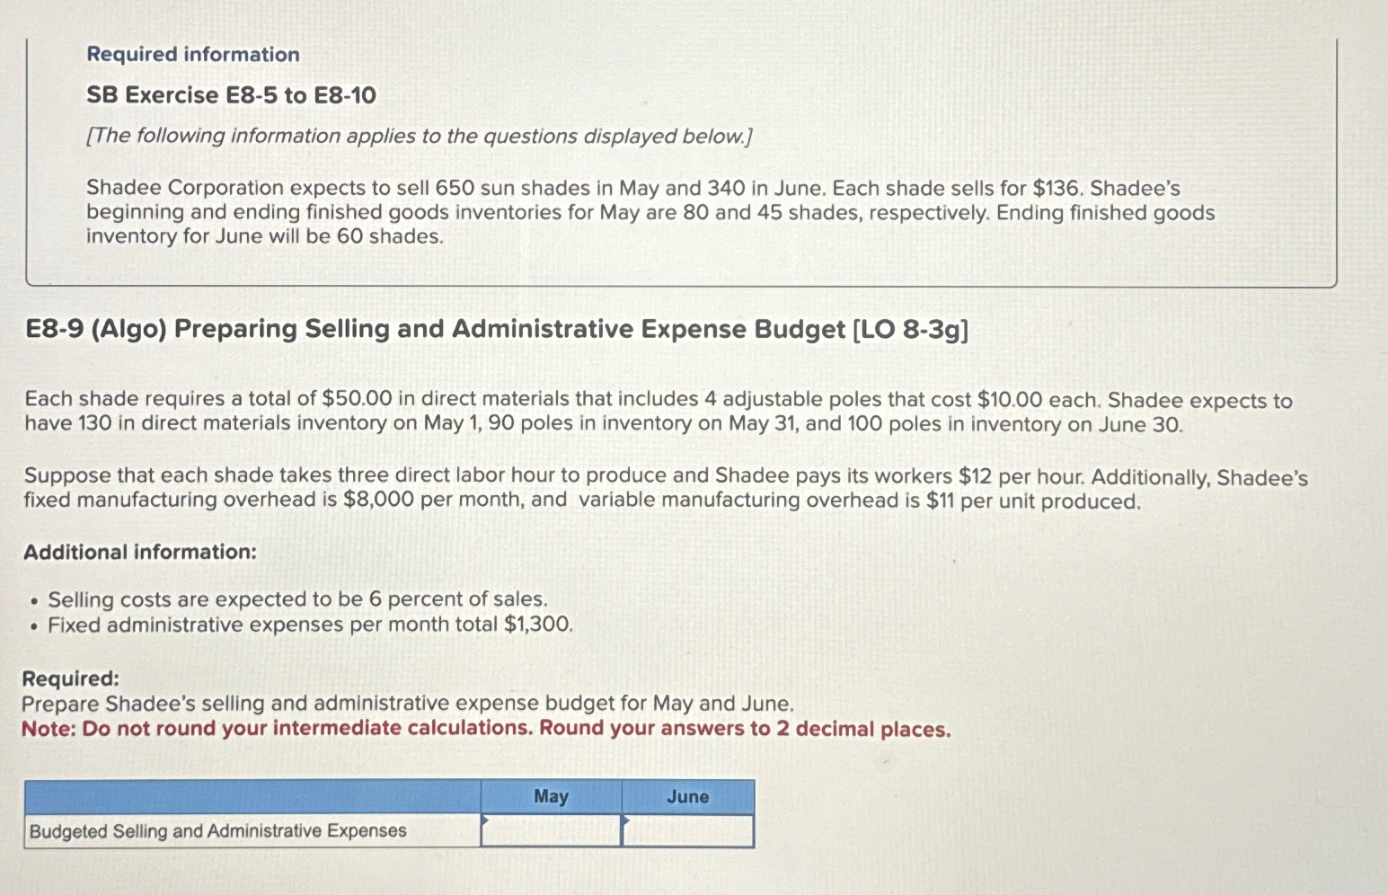This screenshot has width=1388, height=895.
Task: Click the red Note instruction text
Action: 485,728
